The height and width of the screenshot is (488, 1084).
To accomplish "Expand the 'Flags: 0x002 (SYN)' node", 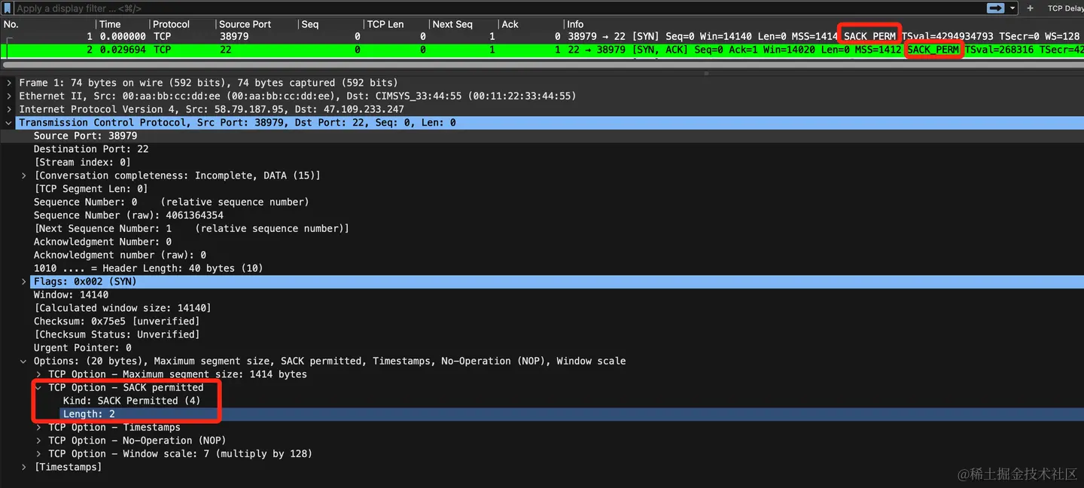I will (23, 282).
